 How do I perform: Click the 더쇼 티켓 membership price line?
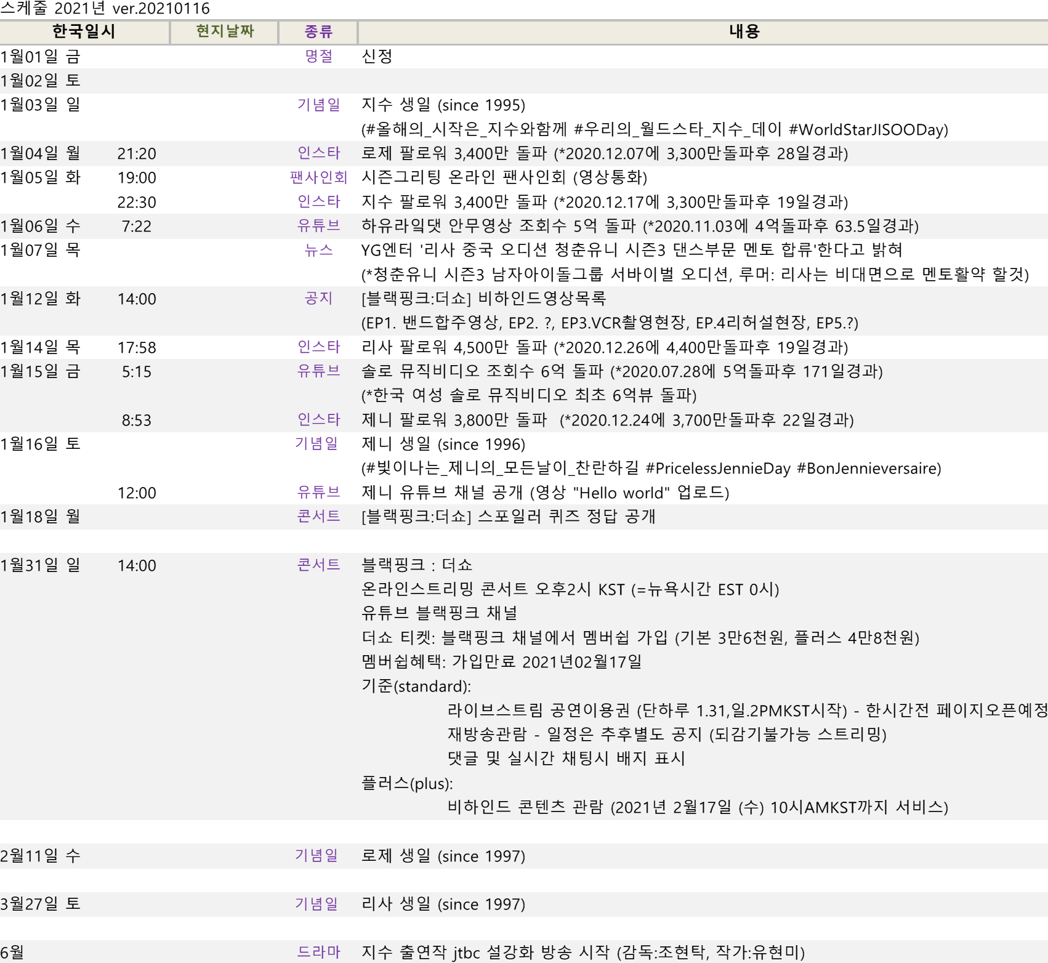pos(640,638)
